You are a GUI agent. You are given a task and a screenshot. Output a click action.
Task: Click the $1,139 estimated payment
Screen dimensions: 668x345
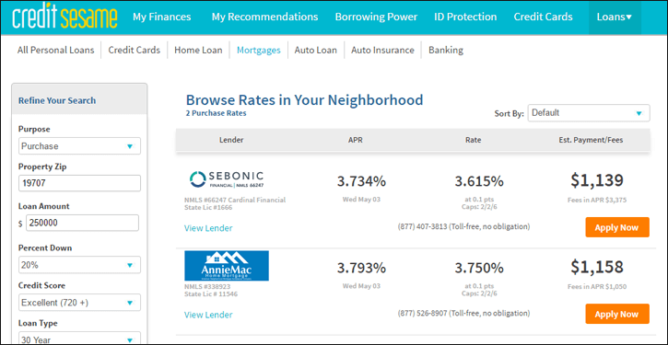coord(597,180)
